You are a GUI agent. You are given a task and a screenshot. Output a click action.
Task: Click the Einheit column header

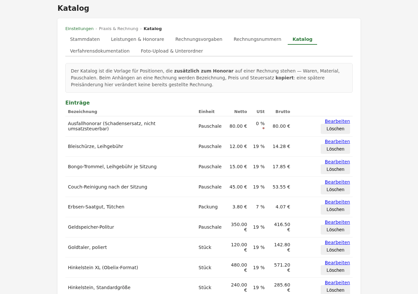click(x=206, y=112)
